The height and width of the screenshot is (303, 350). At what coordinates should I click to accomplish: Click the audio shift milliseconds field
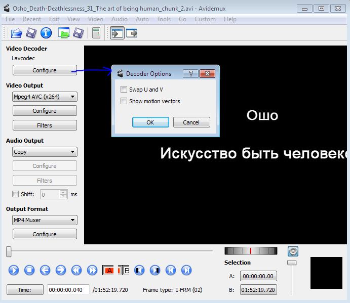[x=54, y=194]
